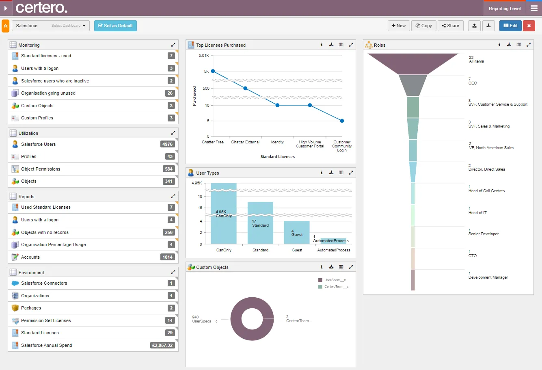Screen dimensions: 542x370
Task: Open the 'Custom Profiles' monitoring row
Action: [x=93, y=118]
